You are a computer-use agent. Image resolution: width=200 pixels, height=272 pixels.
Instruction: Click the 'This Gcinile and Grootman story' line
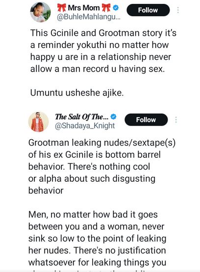coord(103,33)
